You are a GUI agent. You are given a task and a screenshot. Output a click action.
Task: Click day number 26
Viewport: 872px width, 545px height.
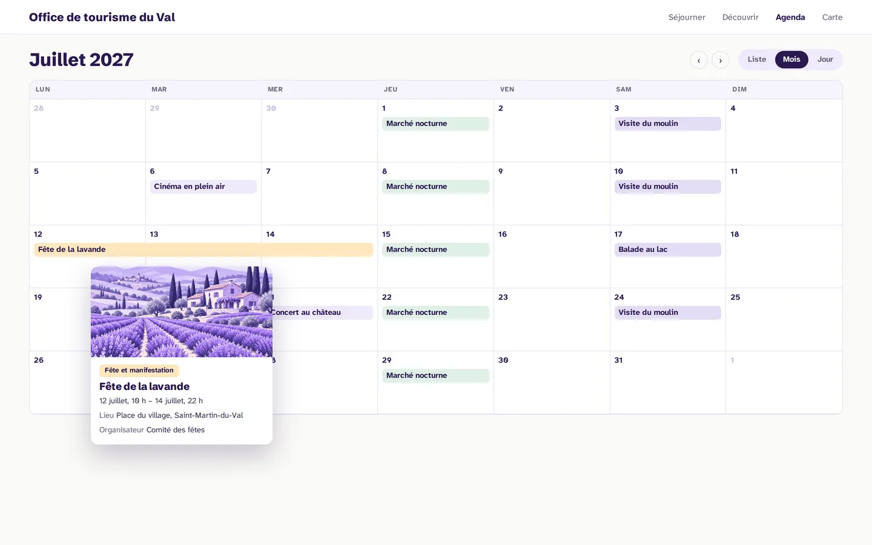(x=39, y=360)
